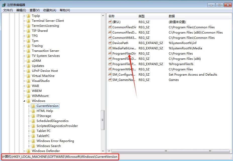Click the Registry Editor title bar icon
Image resolution: width=233 pixels, height=161 pixels.
[x=4, y=5]
